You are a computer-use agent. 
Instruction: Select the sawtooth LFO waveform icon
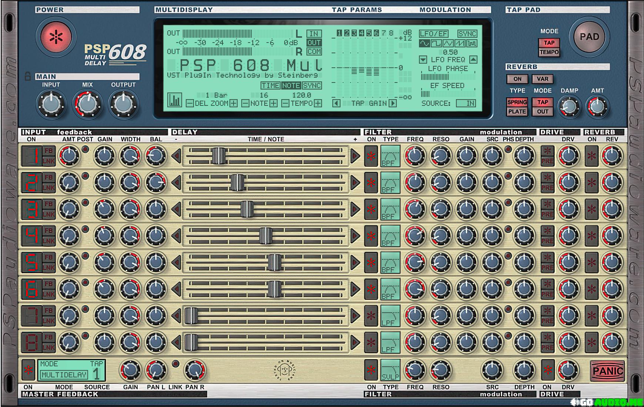(460, 43)
